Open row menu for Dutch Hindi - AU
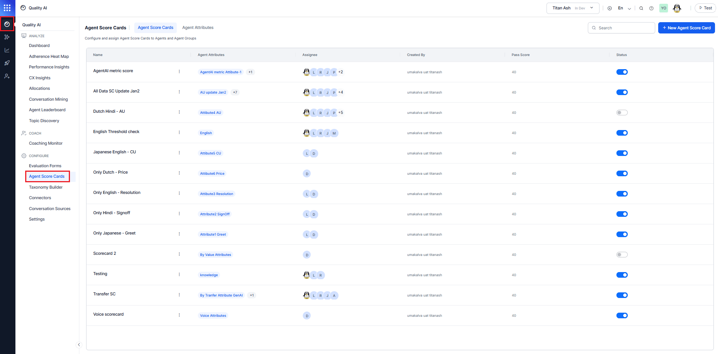718x354 pixels. (179, 112)
